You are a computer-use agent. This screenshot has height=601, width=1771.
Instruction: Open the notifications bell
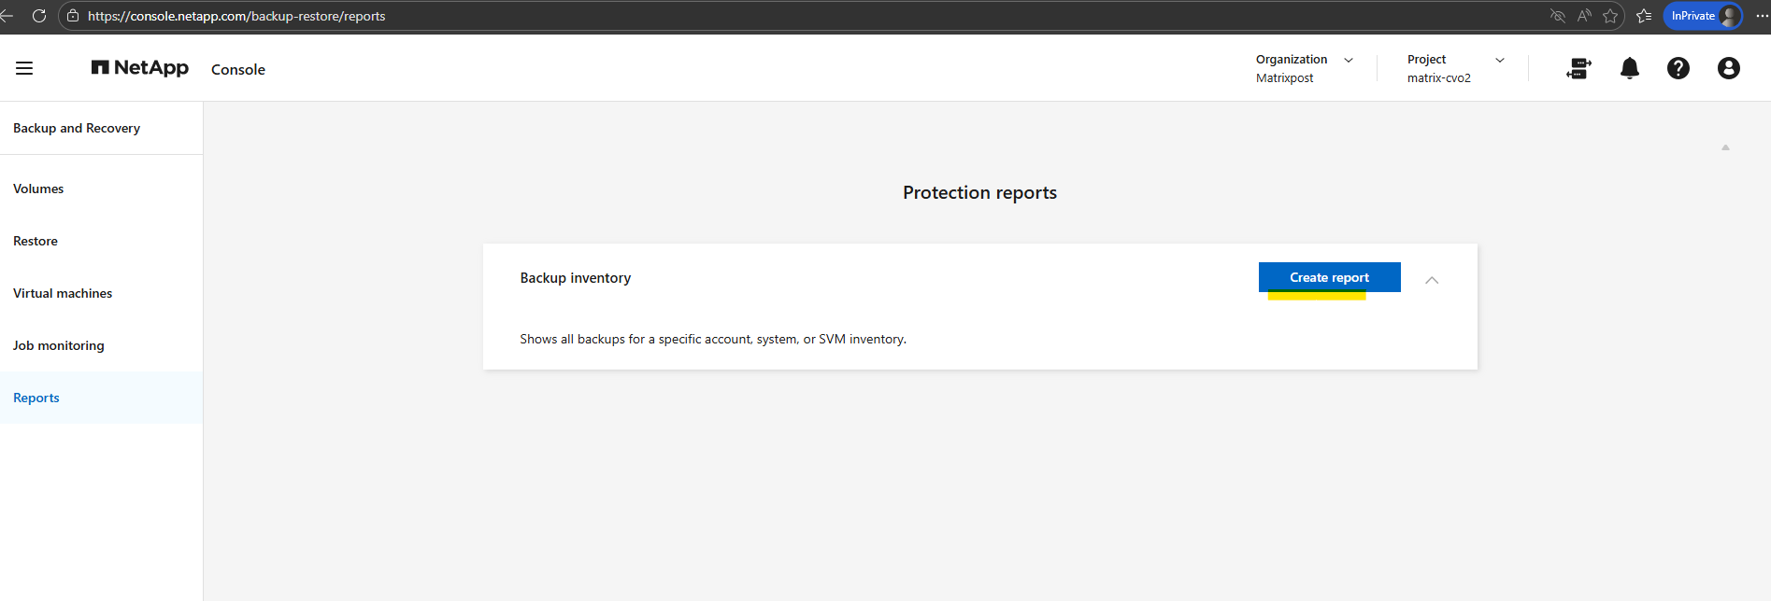(x=1629, y=68)
